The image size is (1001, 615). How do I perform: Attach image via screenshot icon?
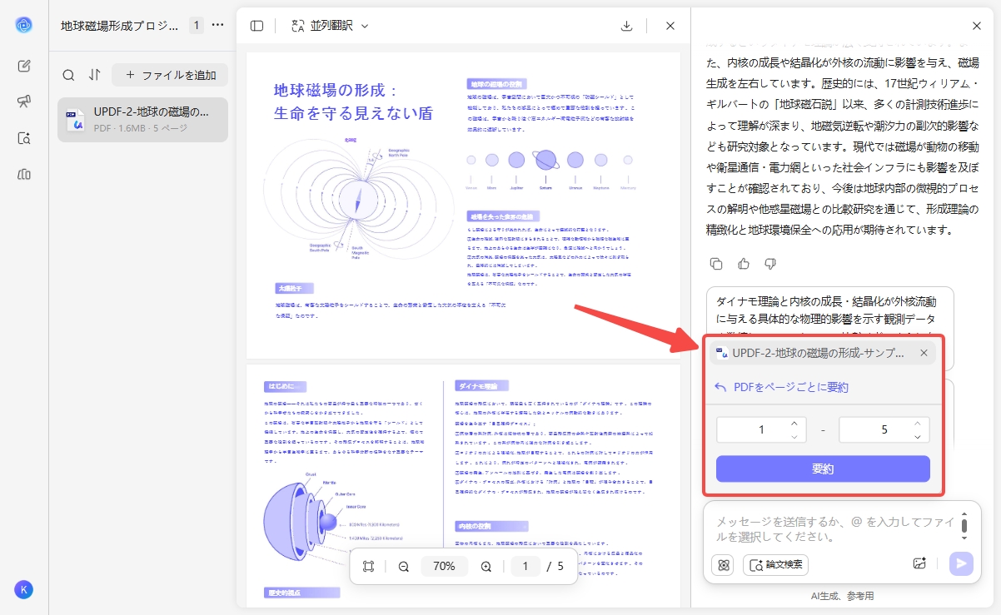point(919,563)
